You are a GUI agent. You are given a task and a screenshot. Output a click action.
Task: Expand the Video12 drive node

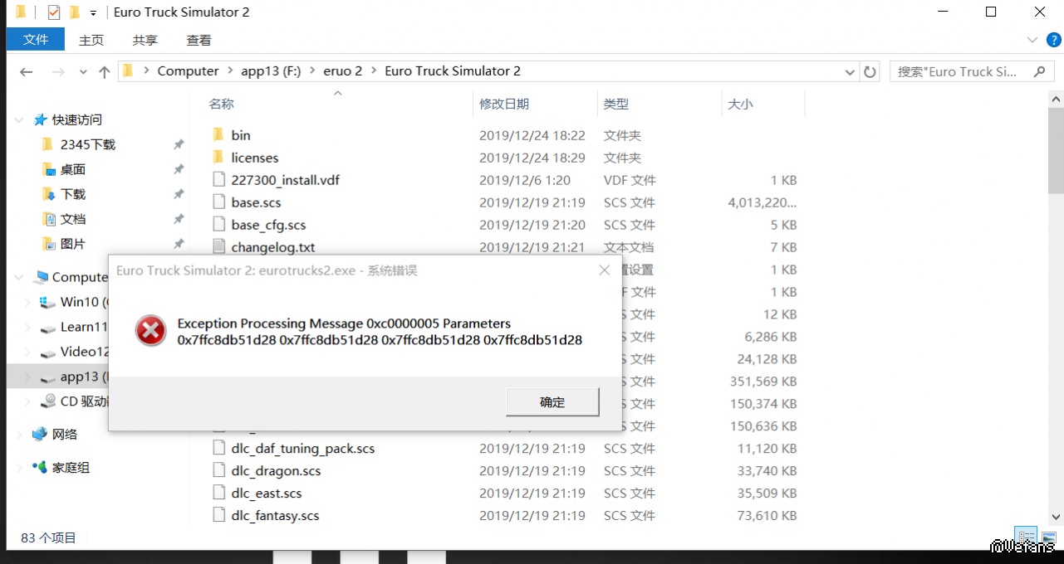pyautogui.click(x=28, y=352)
